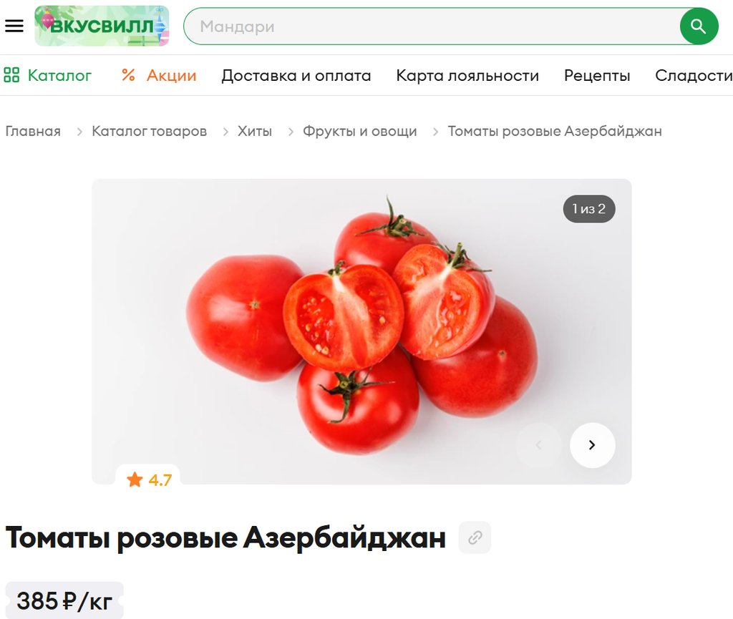The height and width of the screenshot is (619, 733).
Task: Open the Рецепты section
Action: 597,75
